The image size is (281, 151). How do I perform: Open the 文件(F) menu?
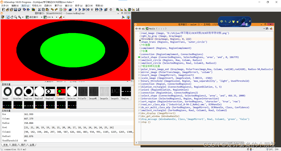[x=5, y=6]
